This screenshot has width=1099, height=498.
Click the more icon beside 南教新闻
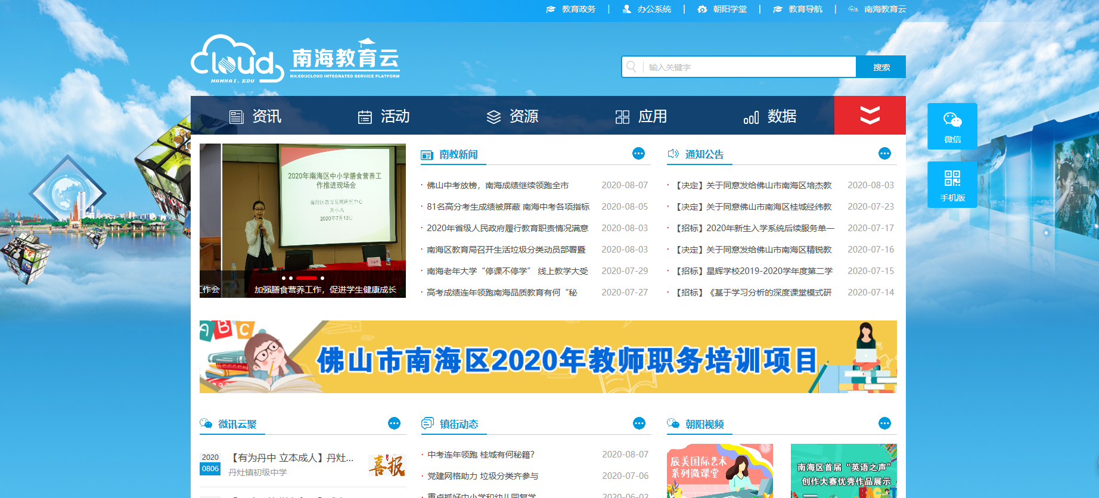[x=638, y=154]
